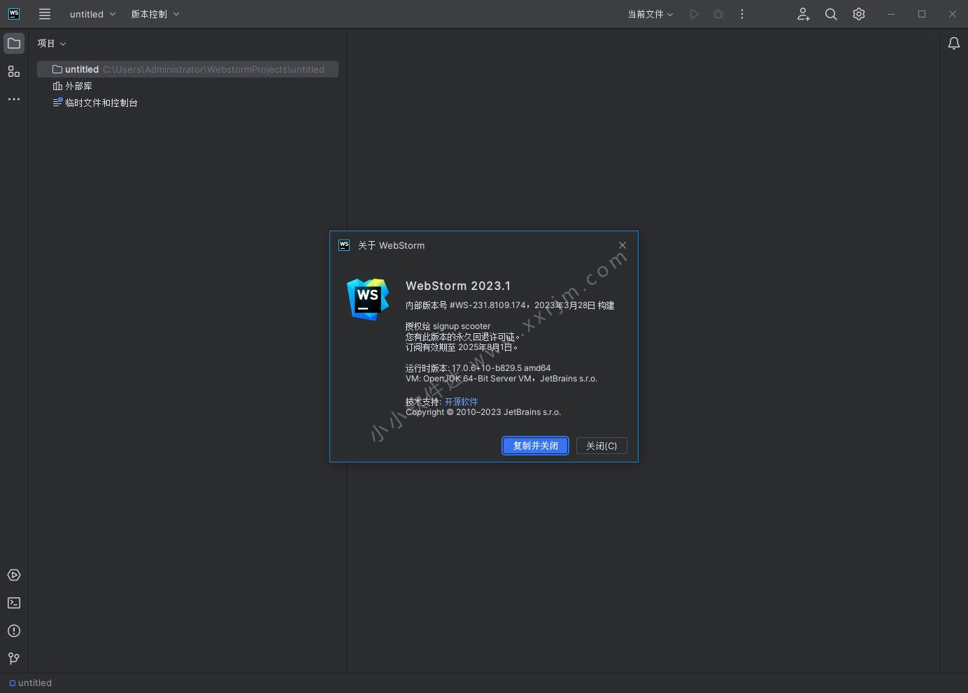Click the Debug bug icon
The height and width of the screenshot is (693, 968).
pyautogui.click(x=718, y=14)
